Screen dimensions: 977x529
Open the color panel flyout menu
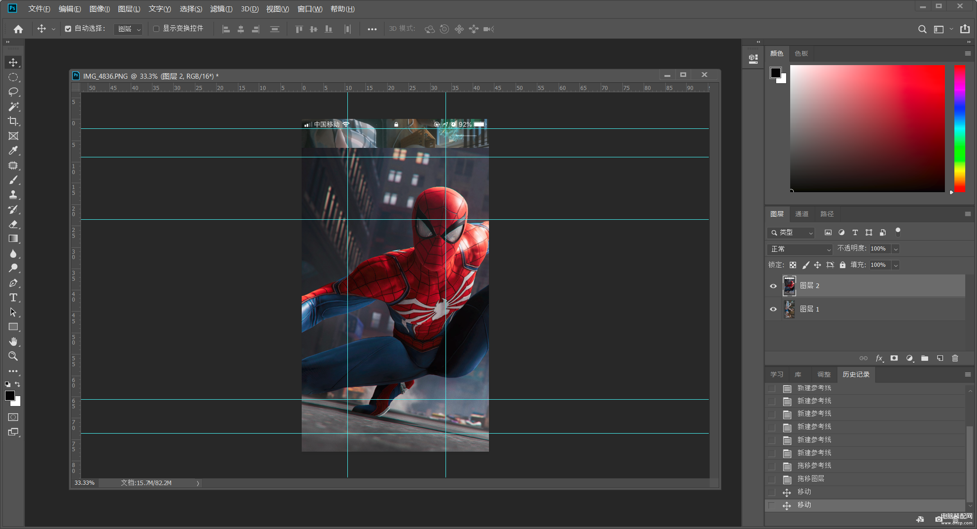(x=968, y=53)
